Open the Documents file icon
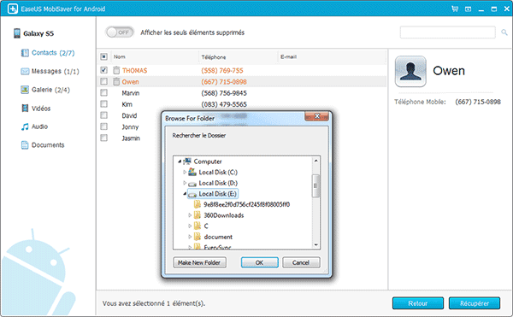 coord(25,145)
